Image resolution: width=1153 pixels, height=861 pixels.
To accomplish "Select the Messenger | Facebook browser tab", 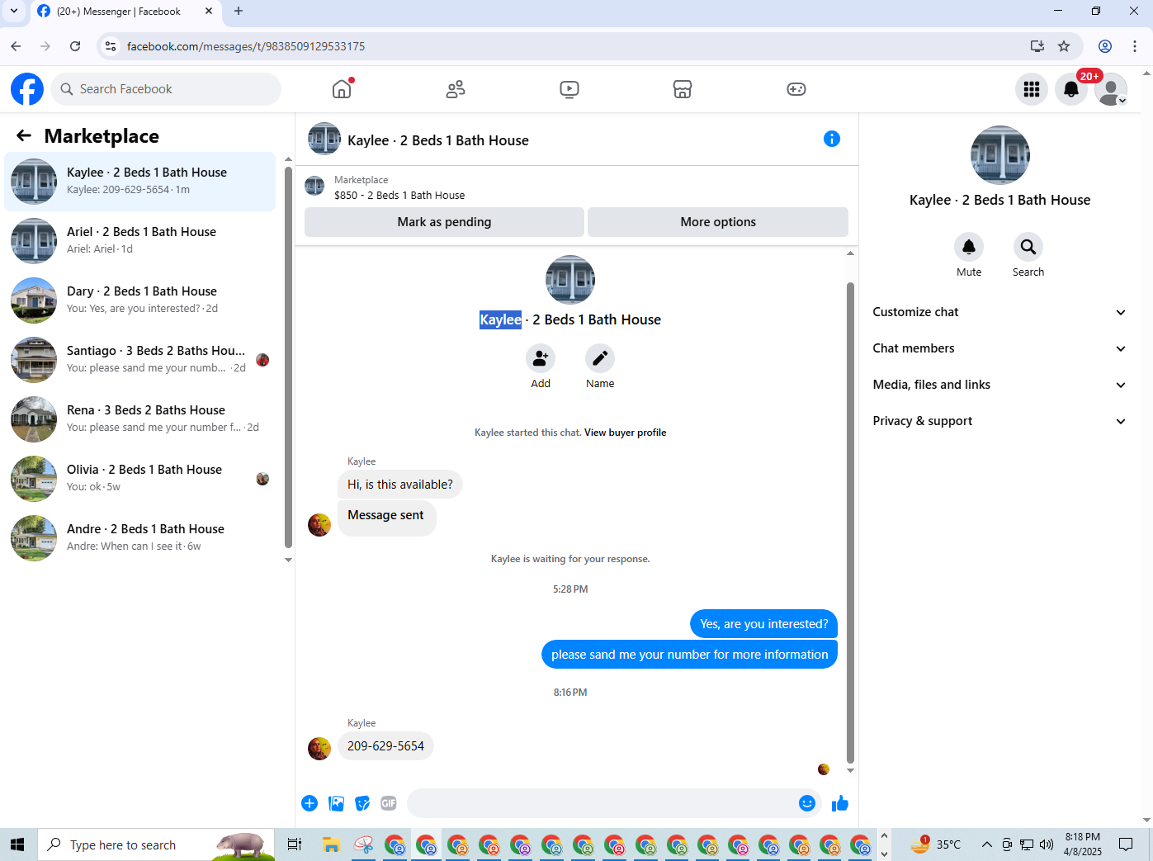I will [x=125, y=12].
